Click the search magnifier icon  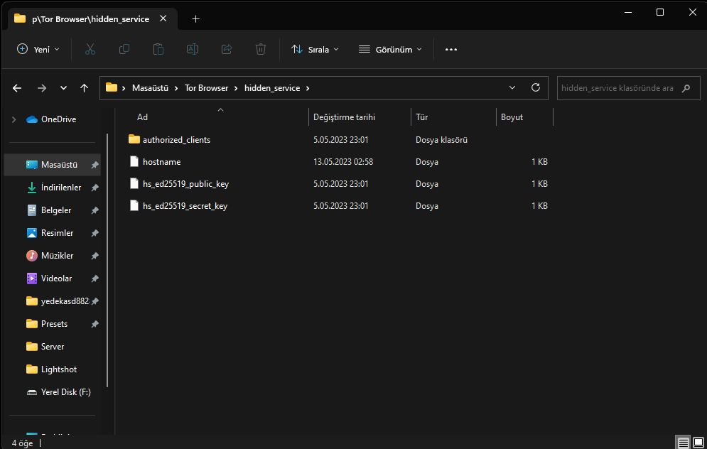[x=686, y=88]
